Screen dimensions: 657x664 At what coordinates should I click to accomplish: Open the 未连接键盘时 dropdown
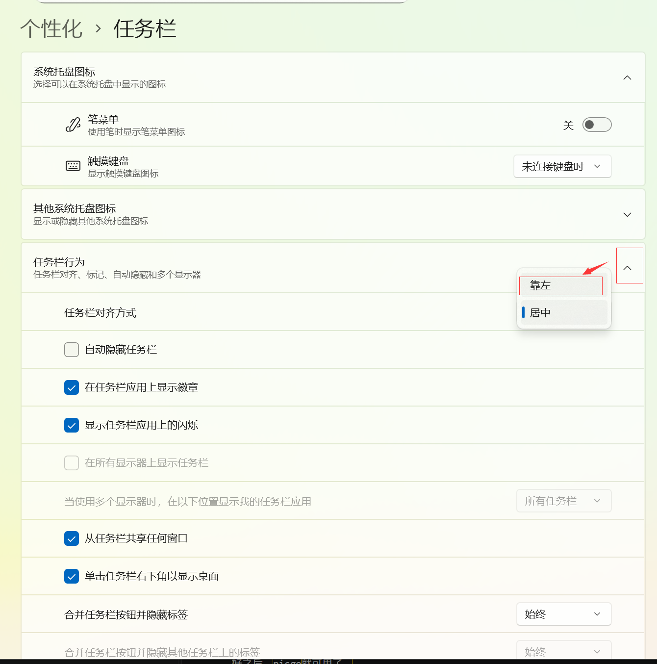[x=562, y=166]
